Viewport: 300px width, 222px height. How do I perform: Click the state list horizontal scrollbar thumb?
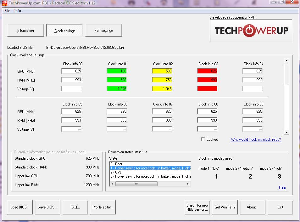pyautogui.click(x=136, y=184)
